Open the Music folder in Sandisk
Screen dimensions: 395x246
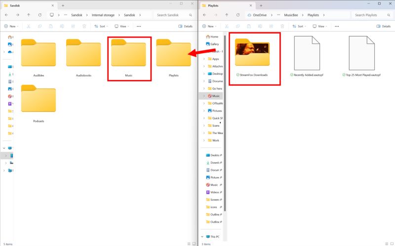tap(128, 58)
